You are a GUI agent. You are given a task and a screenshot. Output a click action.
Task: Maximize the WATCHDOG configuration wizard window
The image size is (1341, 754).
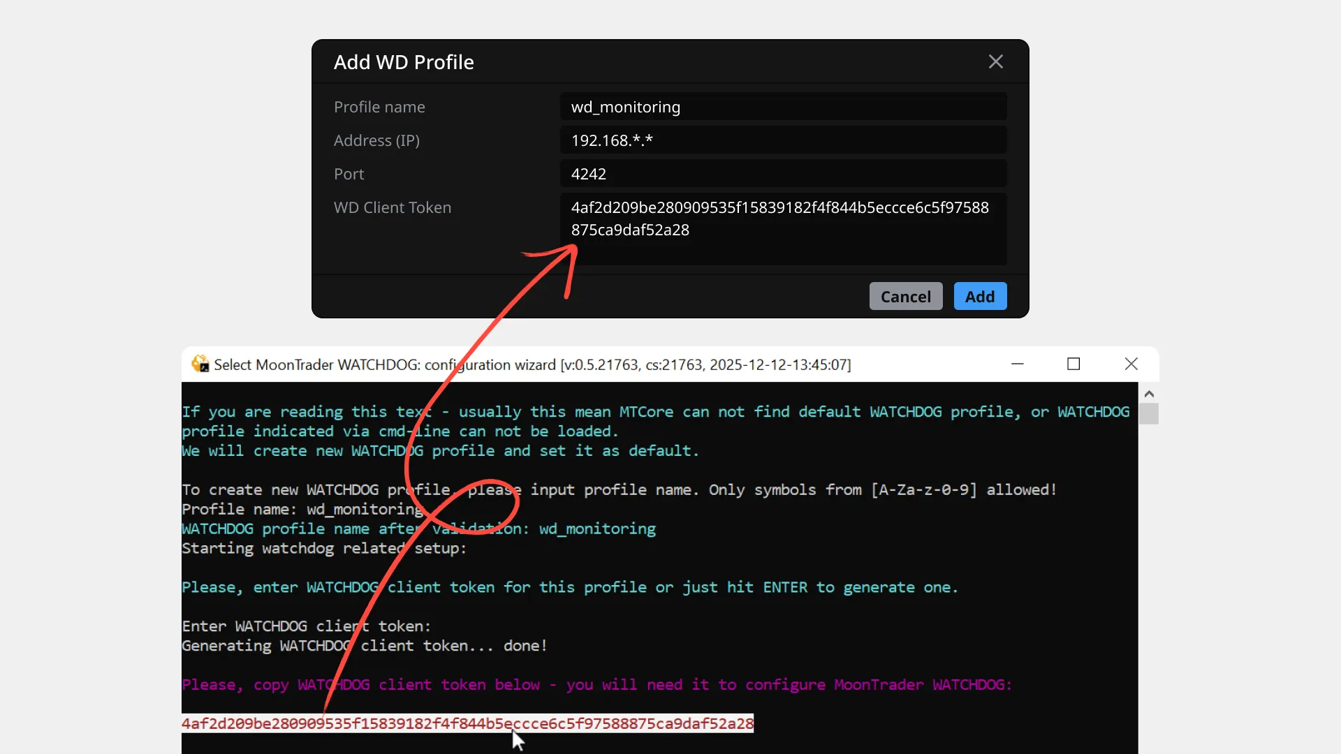click(1073, 364)
